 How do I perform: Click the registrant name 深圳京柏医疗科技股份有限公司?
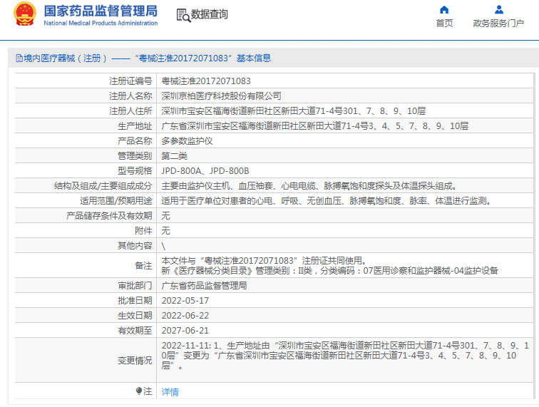point(221,96)
